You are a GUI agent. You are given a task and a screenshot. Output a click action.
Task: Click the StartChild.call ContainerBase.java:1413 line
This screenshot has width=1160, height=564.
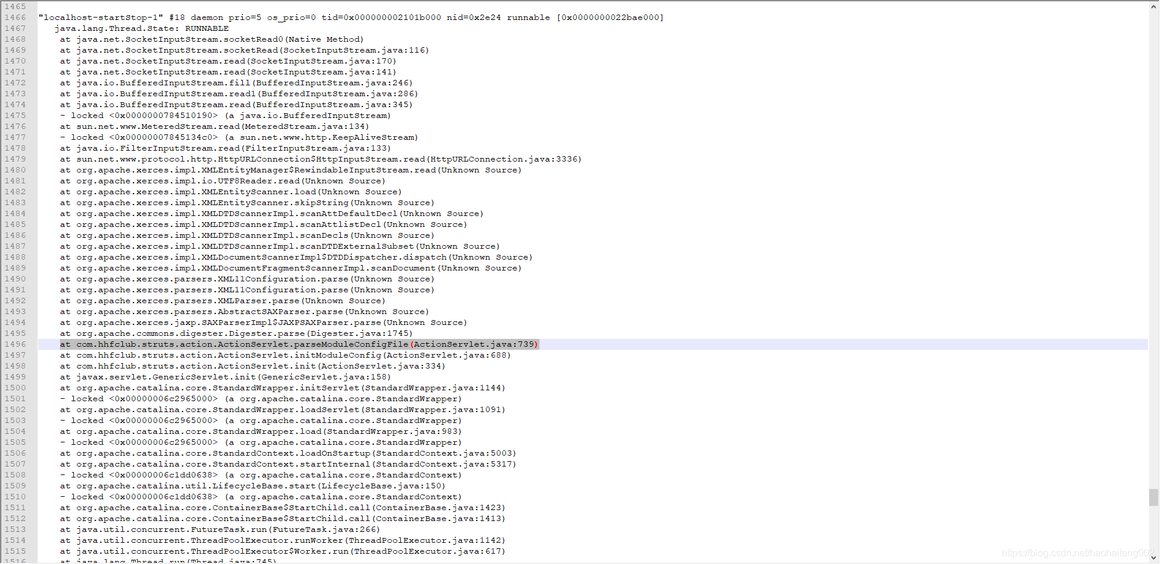click(283, 519)
